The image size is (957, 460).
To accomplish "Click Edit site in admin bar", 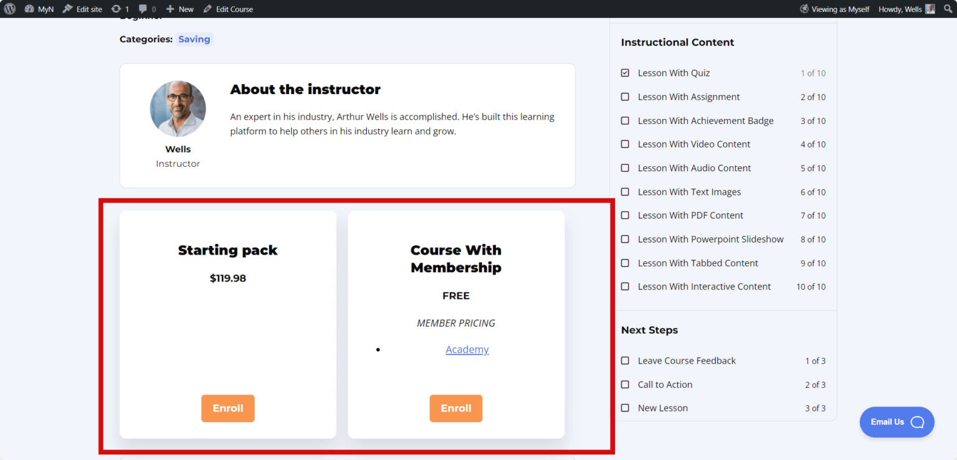I will 82,9.
